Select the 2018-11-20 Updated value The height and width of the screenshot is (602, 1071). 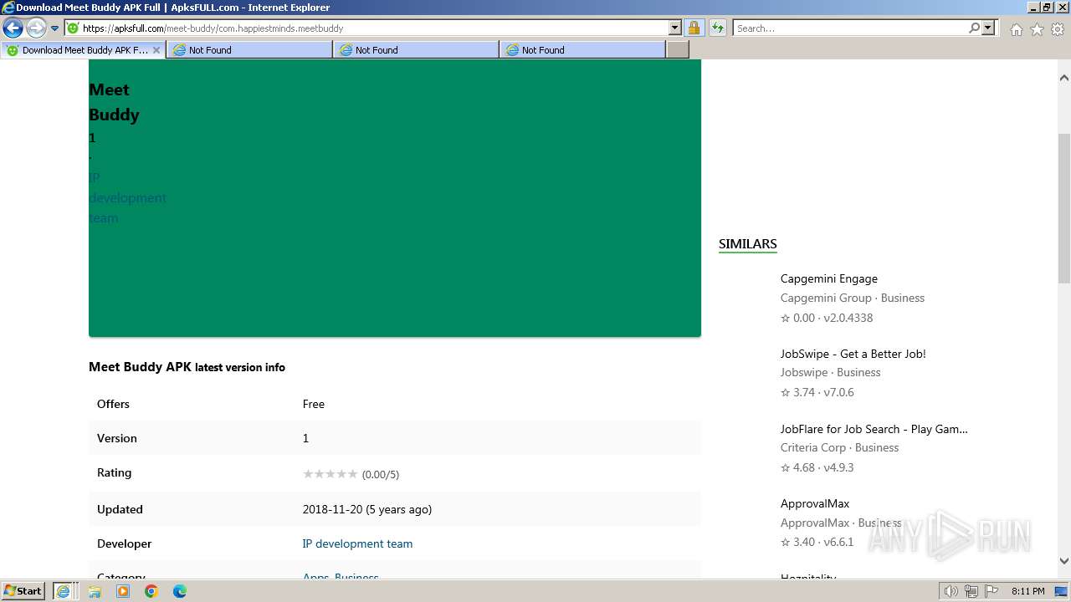click(x=367, y=509)
